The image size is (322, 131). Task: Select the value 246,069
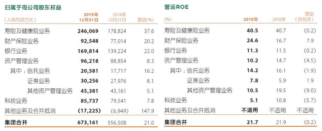pyautogui.click(x=88, y=31)
